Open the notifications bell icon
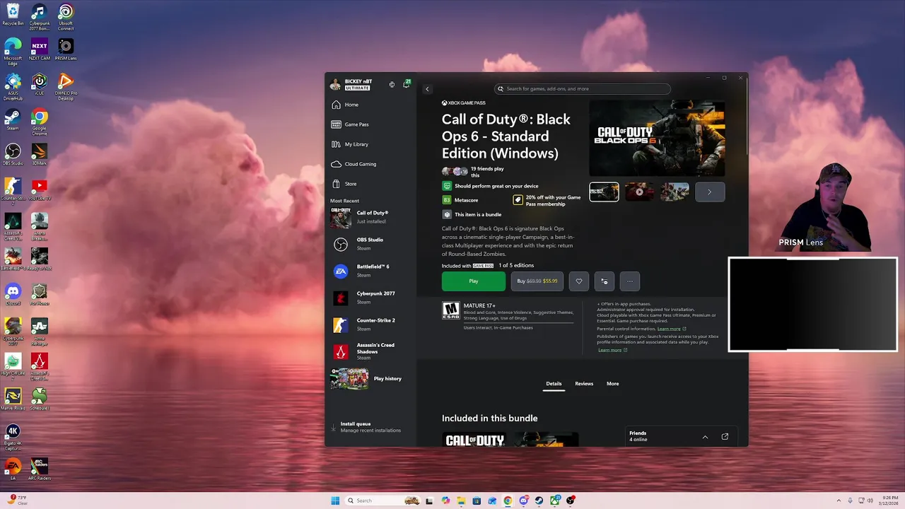The height and width of the screenshot is (509, 905). (407, 84)
